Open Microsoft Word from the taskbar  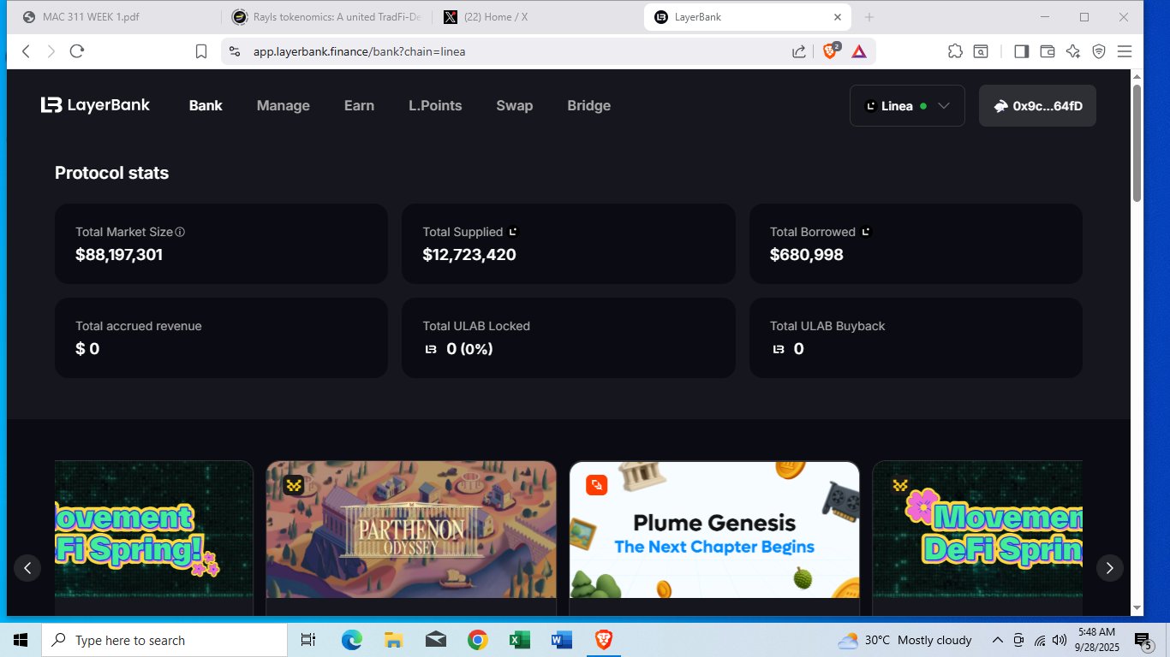point(561,640)
